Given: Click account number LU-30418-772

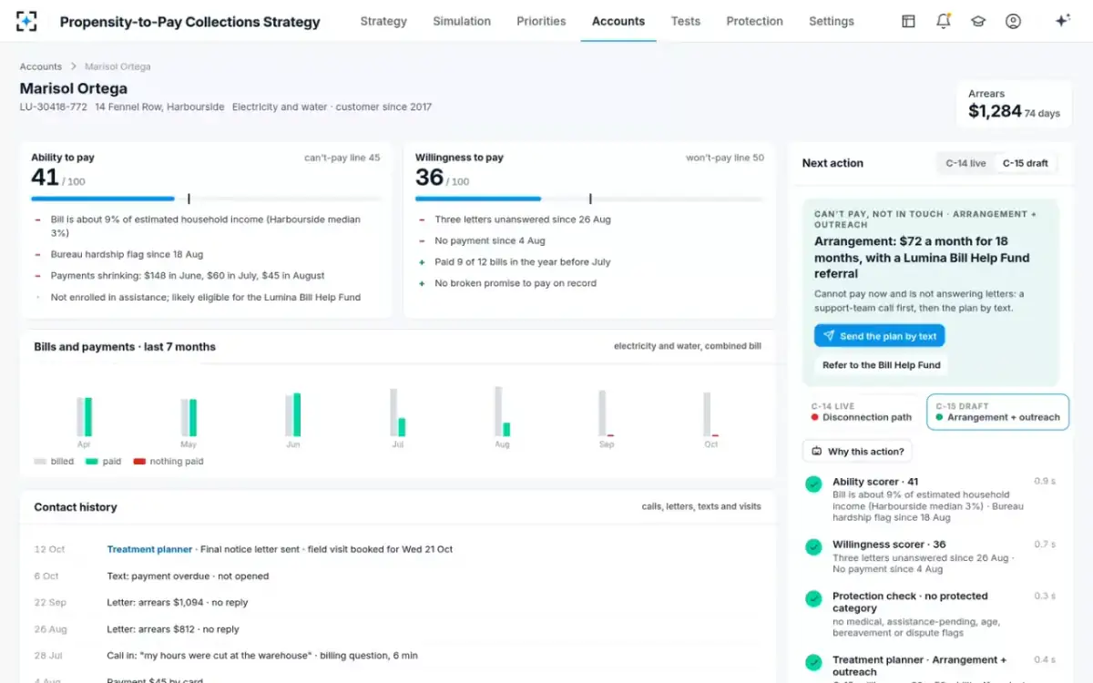Looking at the screenshot, I should pos(54,107).
